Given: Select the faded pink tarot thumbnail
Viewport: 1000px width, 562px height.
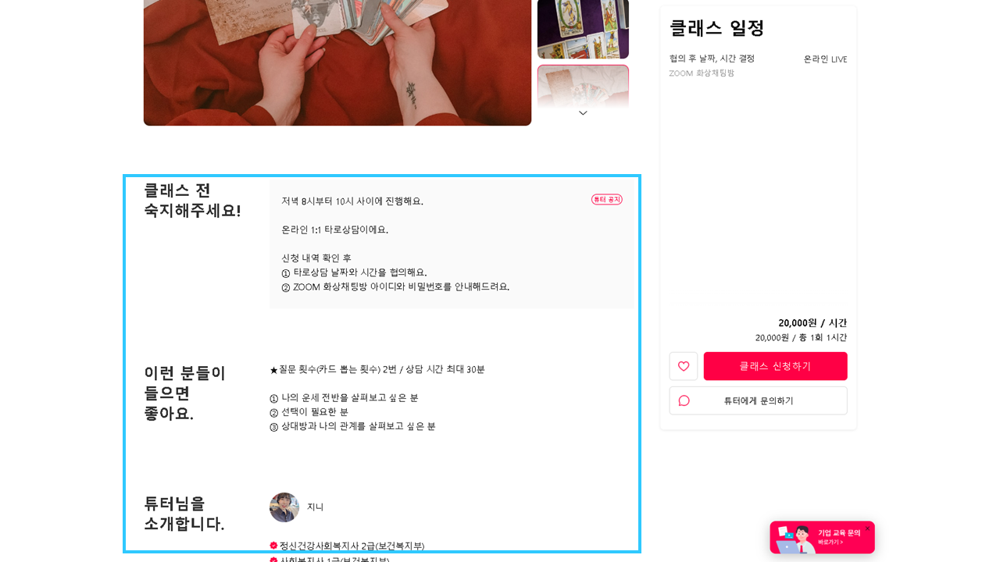Looking at the screenshot, I should (583, 86).
